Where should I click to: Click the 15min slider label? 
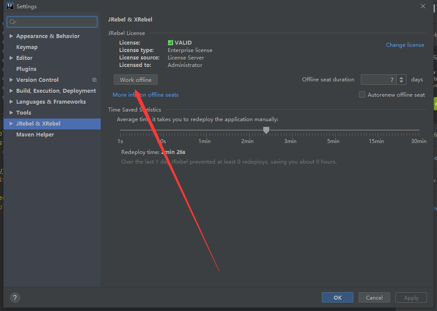(376, 141)
